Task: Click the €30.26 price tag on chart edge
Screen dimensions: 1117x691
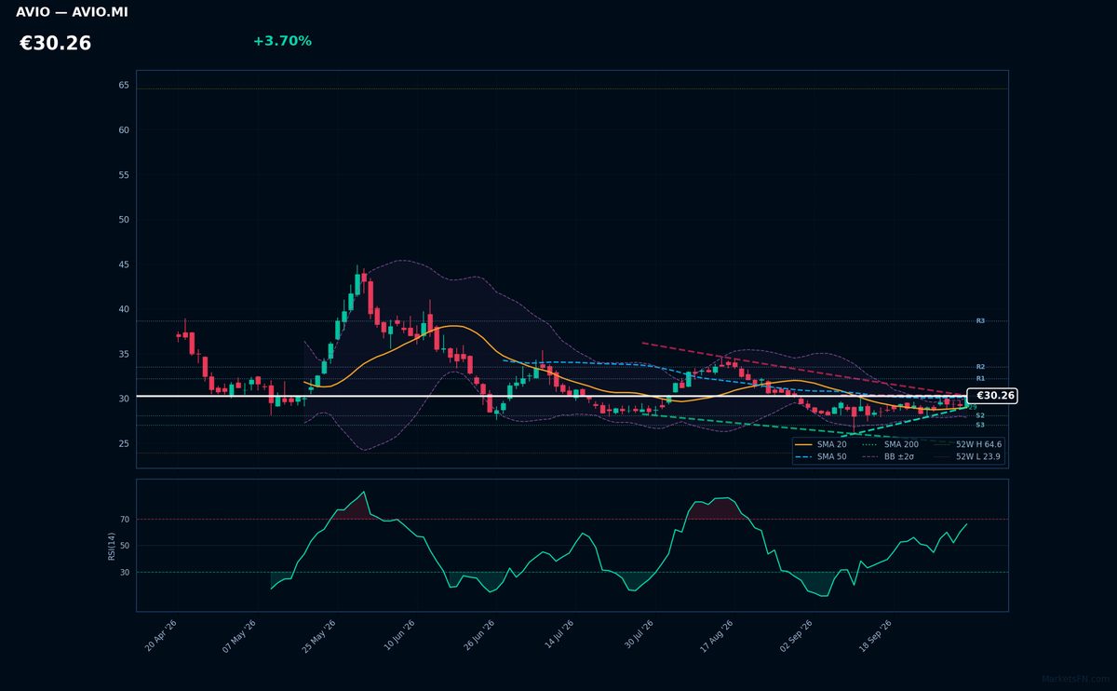Action: tap(992, 396)
